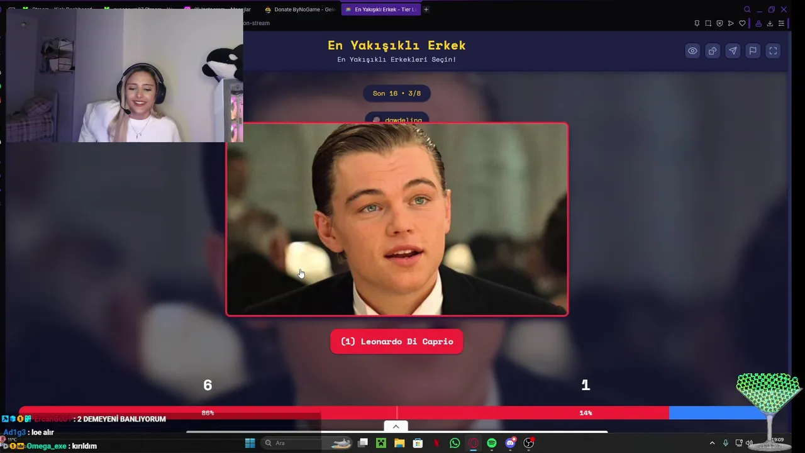Click the 'Son 16 • 3/8' round badge

[397, 93]
